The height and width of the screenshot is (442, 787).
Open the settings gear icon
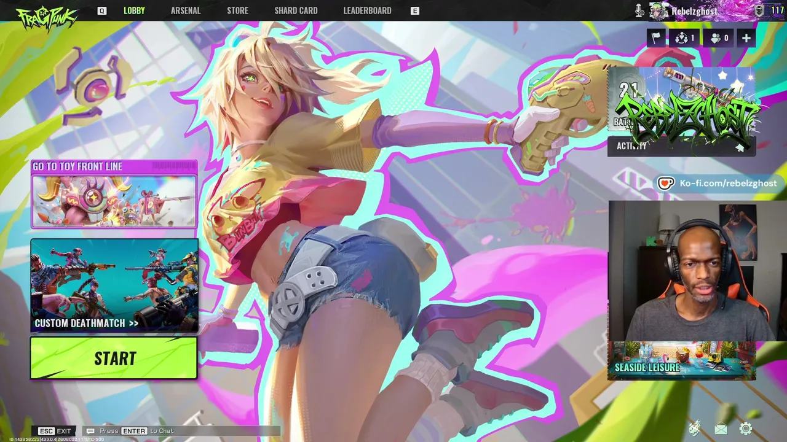[746, 429]
